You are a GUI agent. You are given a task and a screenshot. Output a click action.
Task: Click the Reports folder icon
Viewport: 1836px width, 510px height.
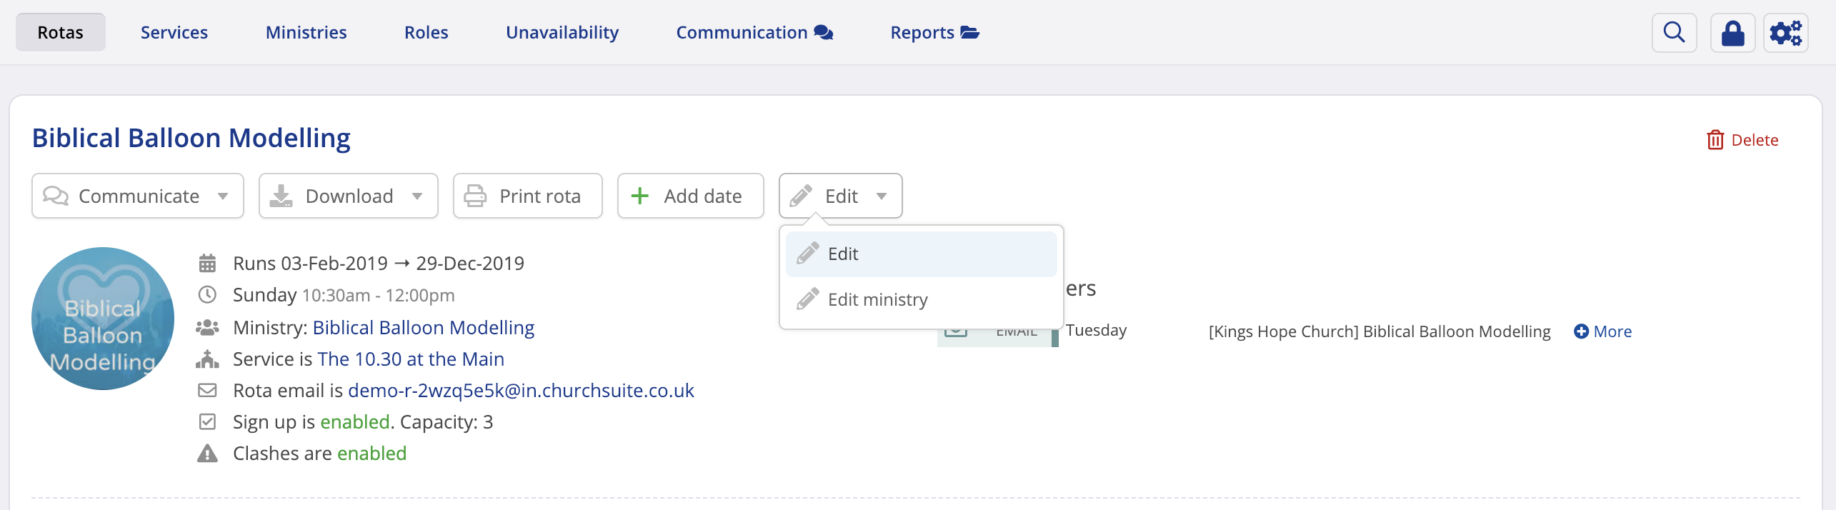pos(969,33)
